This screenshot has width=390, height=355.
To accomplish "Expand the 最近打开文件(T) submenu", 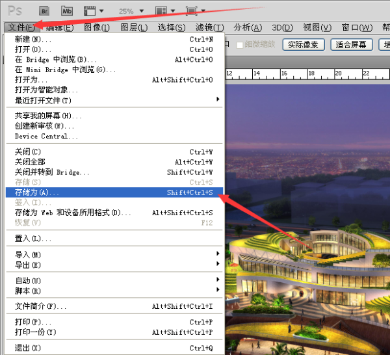I will click(114, 100).
